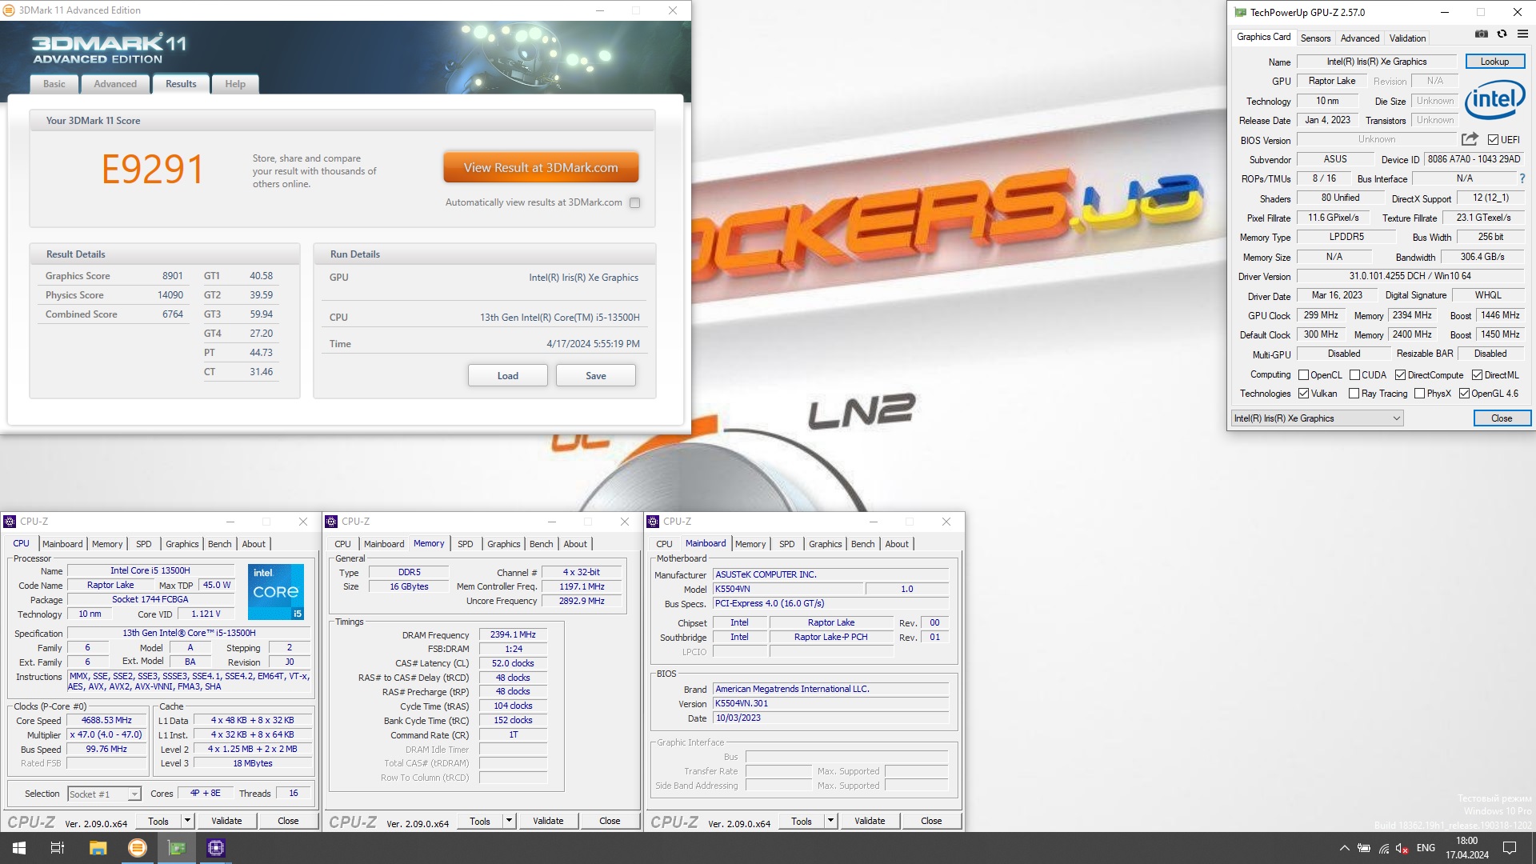Toggle the DirectML checkbox
The height and width of the screenshot is (864, 1536).
click(1477, 375)
